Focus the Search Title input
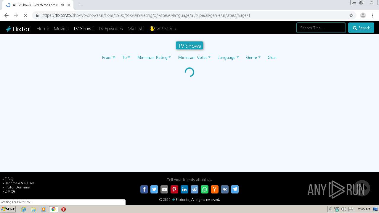Screen dimensions: 379x213 (321, 28)
